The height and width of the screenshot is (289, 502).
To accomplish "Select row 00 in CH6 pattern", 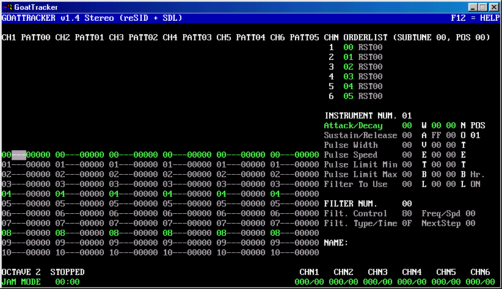I will coord(295,155).
